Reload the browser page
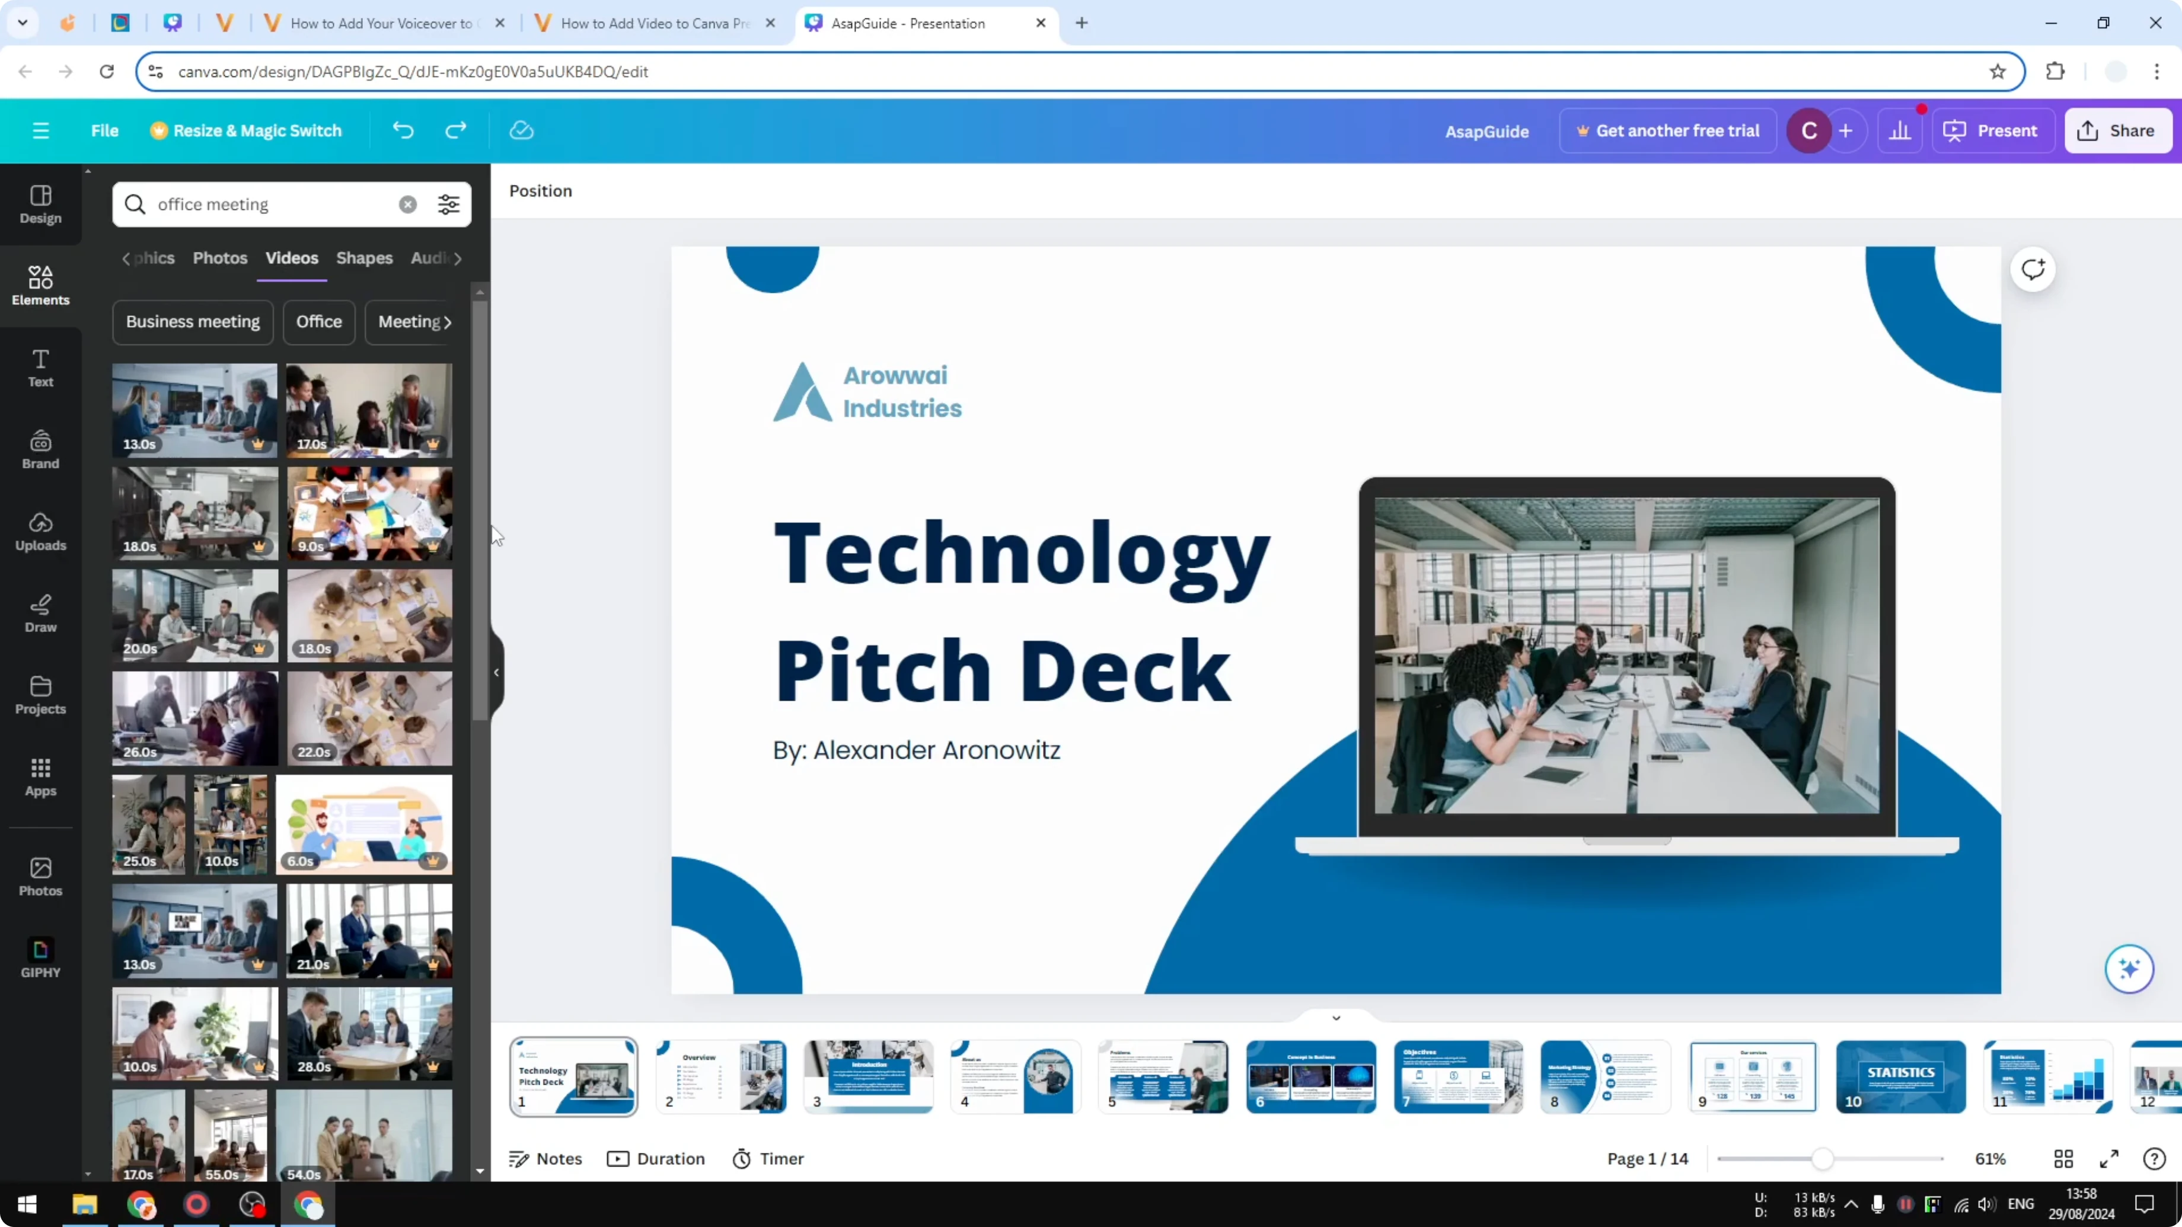 pos(107,71)
